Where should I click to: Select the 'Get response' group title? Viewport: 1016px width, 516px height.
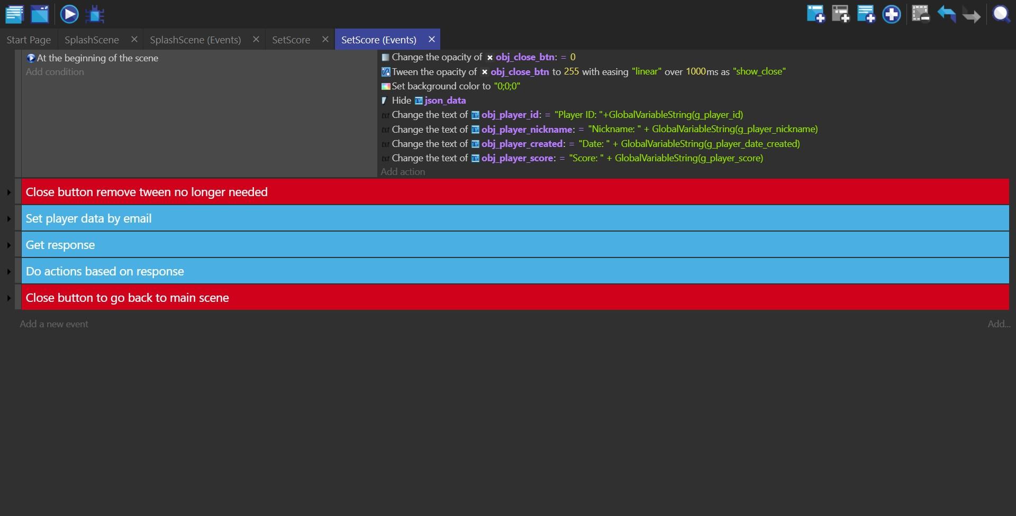tap(60, 245)
